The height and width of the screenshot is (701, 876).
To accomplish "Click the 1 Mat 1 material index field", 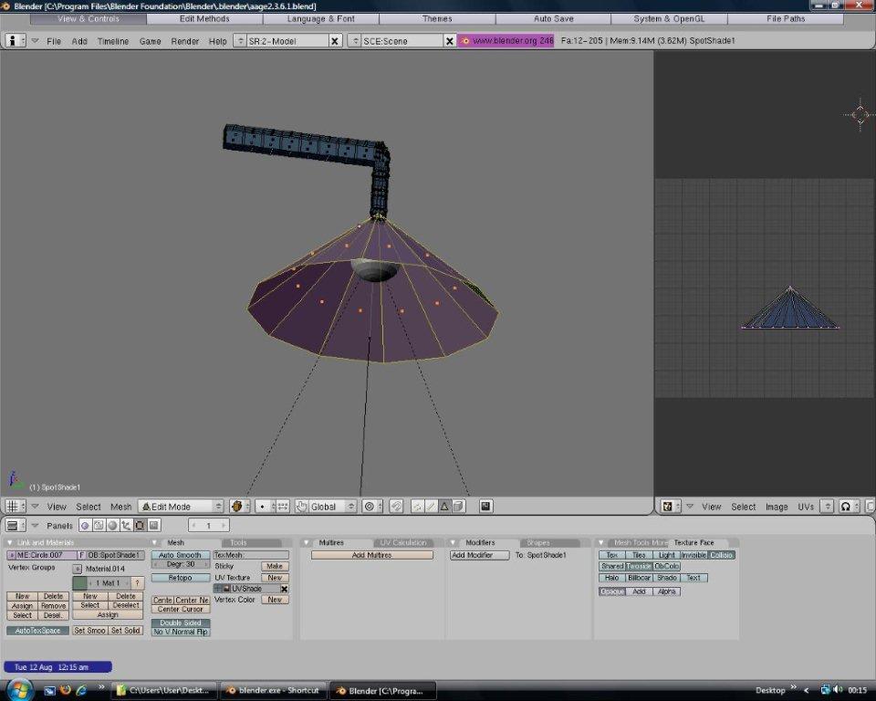I will click(x=109, y=583).
